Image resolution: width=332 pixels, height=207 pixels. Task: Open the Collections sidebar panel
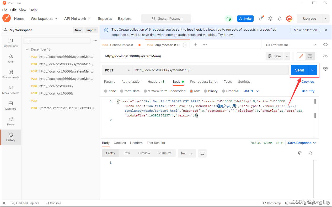pos(11,43)
